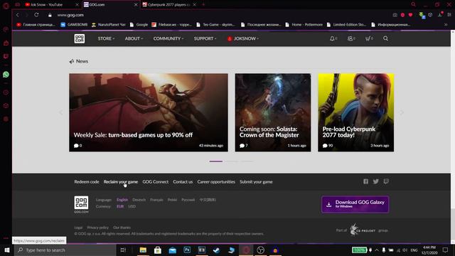Open Solasta Crown of the Magister news

point(273,112)
